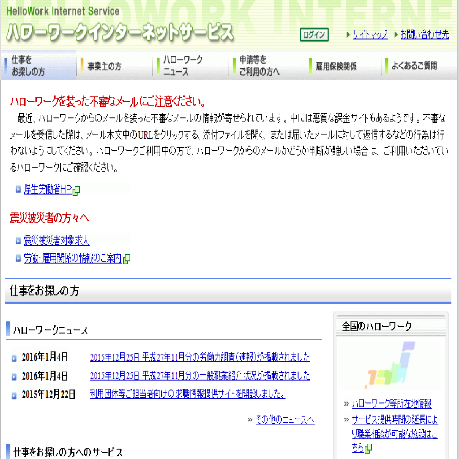Select the 仕事をお探しの方 tab
Image resolution: width=459 pixels, height=459 pixels.
pos(39,65)
